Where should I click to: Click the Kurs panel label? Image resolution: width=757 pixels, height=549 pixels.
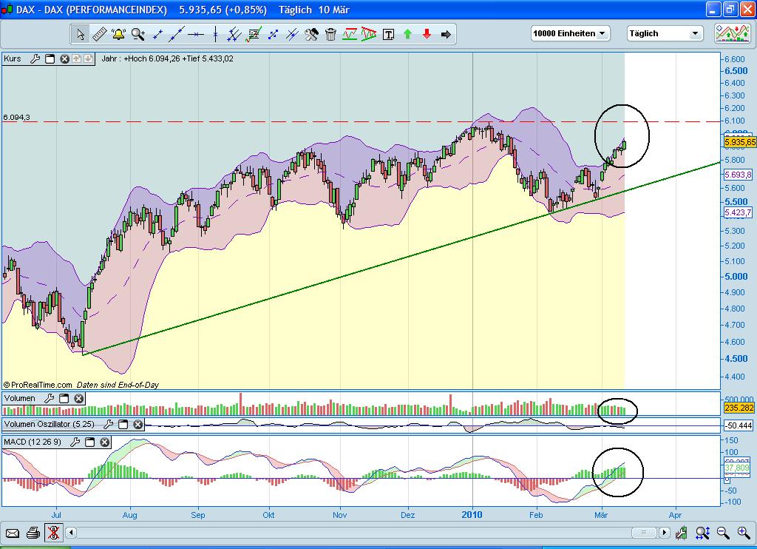[x=13, y=59]
